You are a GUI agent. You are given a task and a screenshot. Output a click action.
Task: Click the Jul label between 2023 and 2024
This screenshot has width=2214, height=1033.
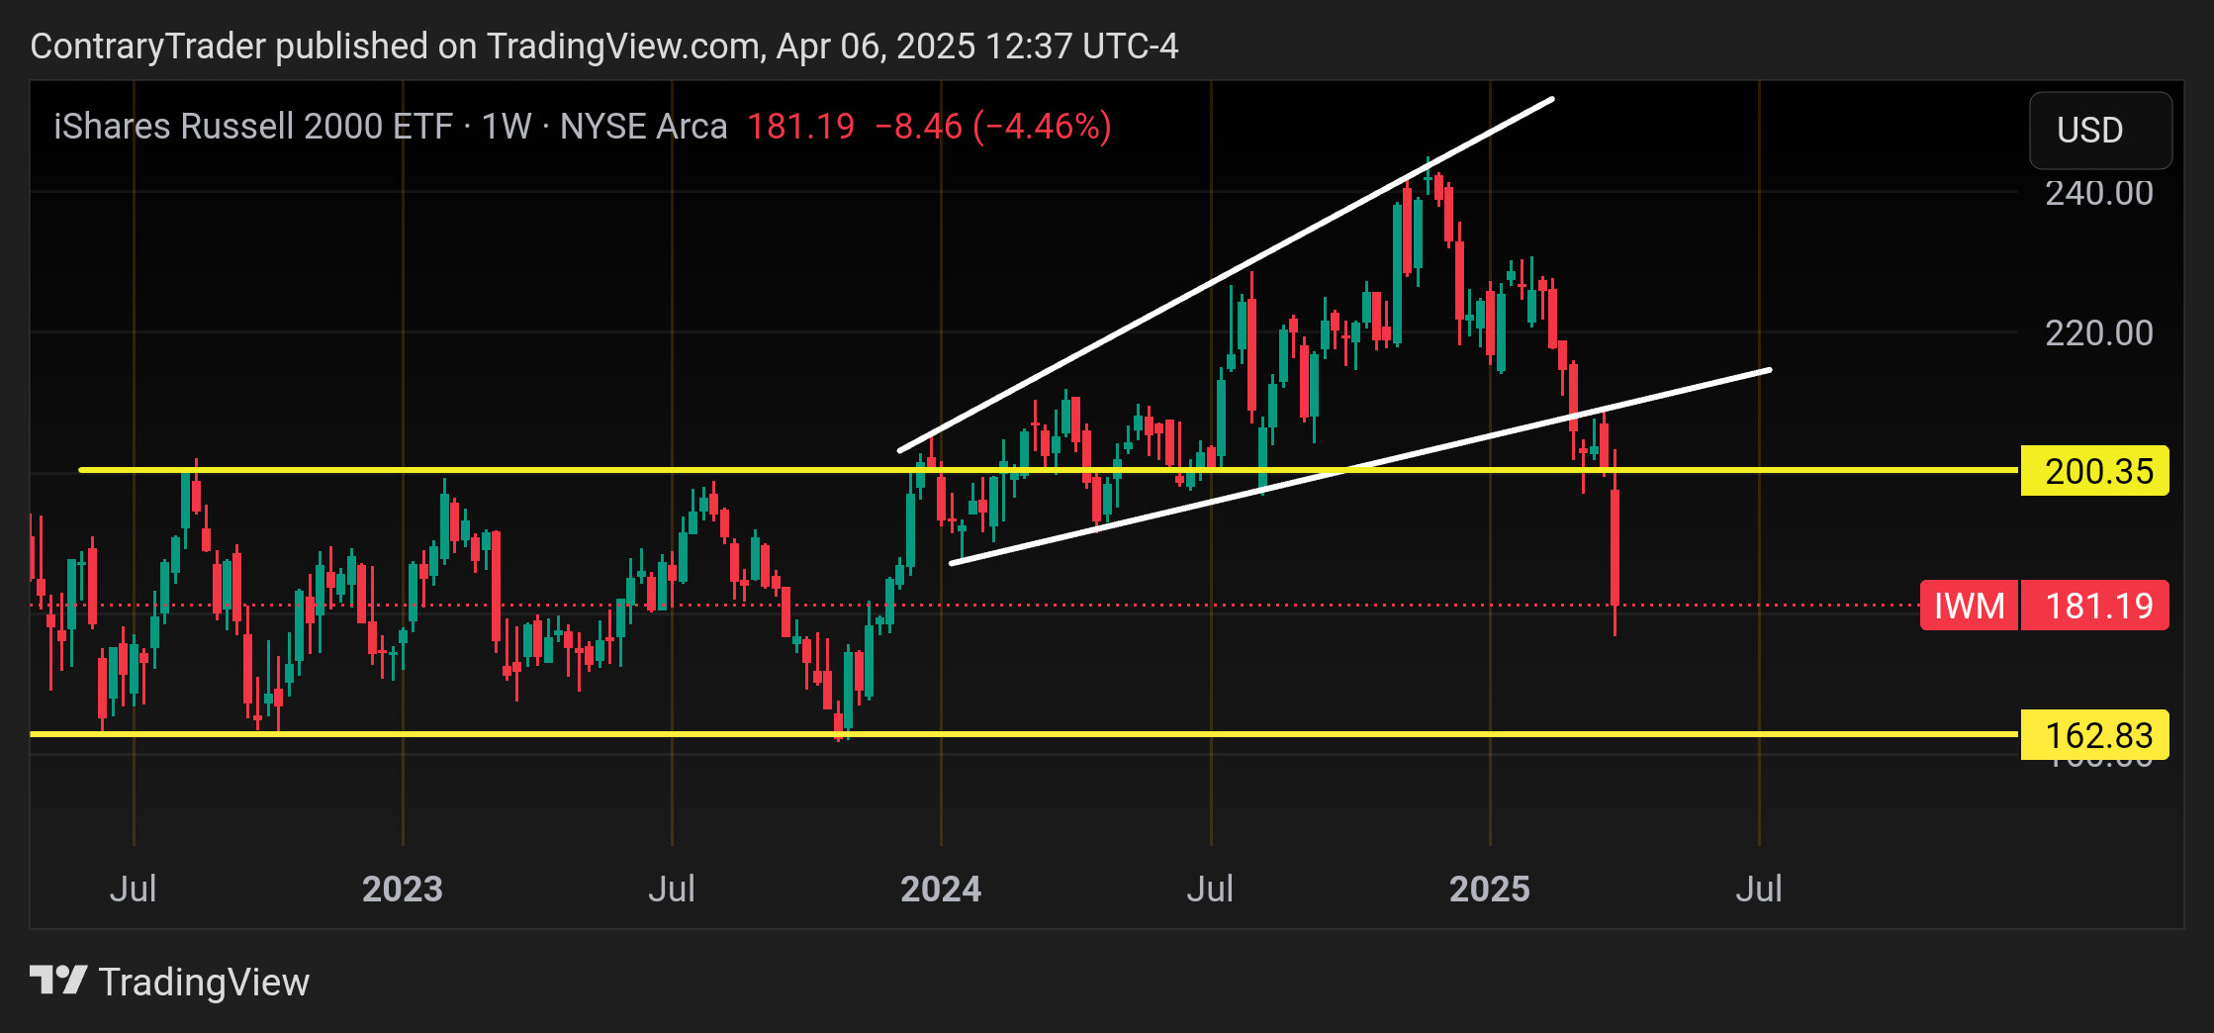coord(672,889)
